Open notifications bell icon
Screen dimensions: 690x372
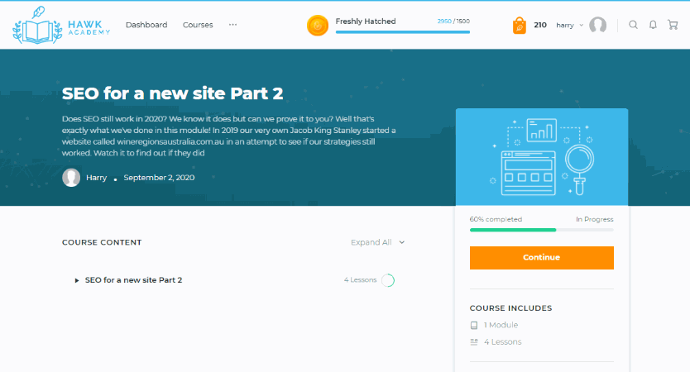pyautogui.click(x=653, y=25)
